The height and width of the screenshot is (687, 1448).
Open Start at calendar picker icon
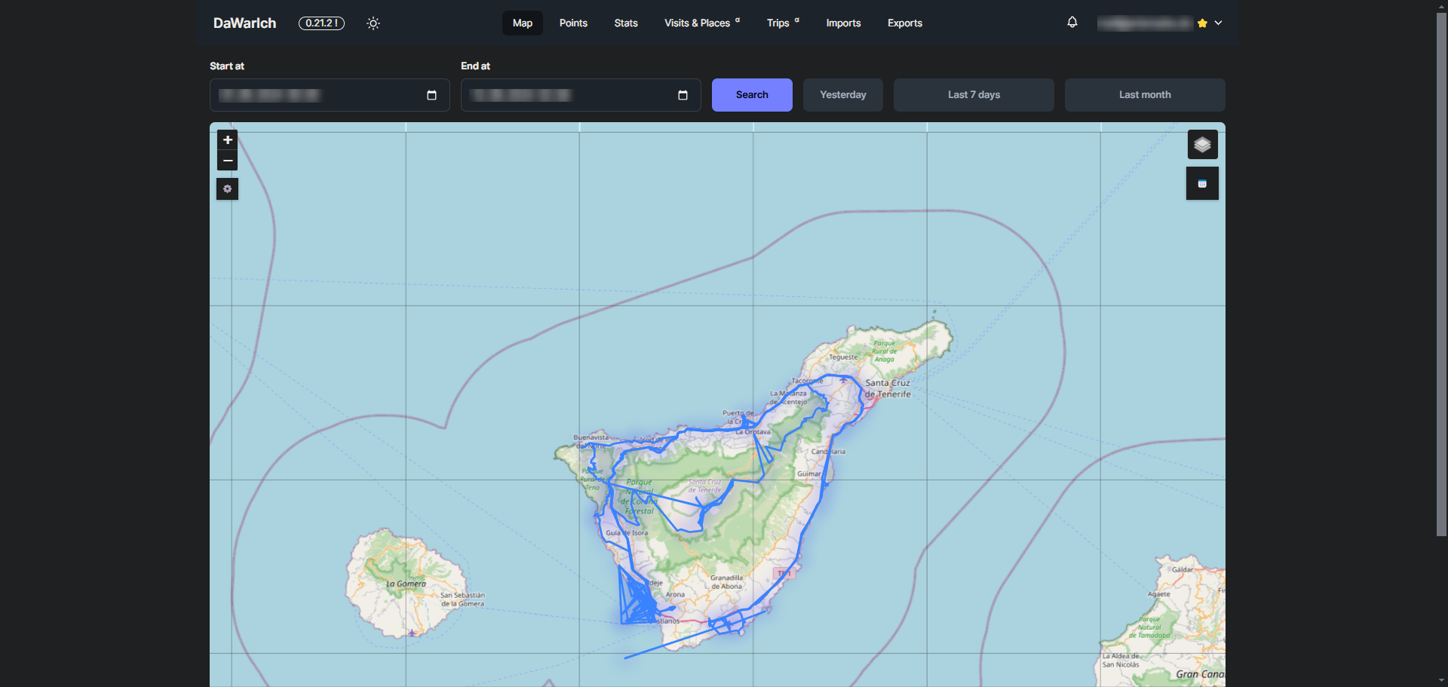431,95
